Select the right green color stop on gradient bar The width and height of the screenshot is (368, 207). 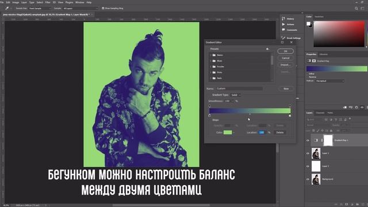(290, 116)
